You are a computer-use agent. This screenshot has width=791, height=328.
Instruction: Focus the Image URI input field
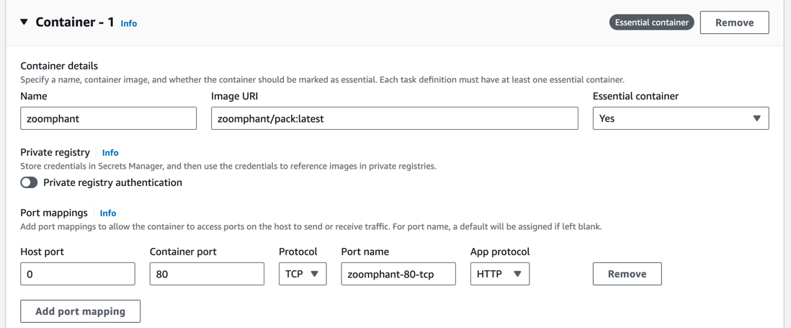(x=394, y=118)
